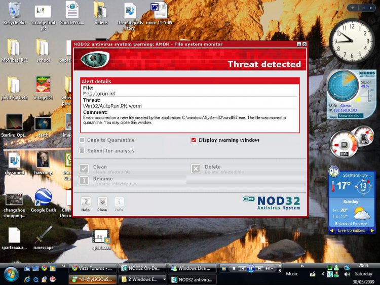The image size is (380, 285).
Task: Click the Info button in NOD32
Action: [119, 205]
